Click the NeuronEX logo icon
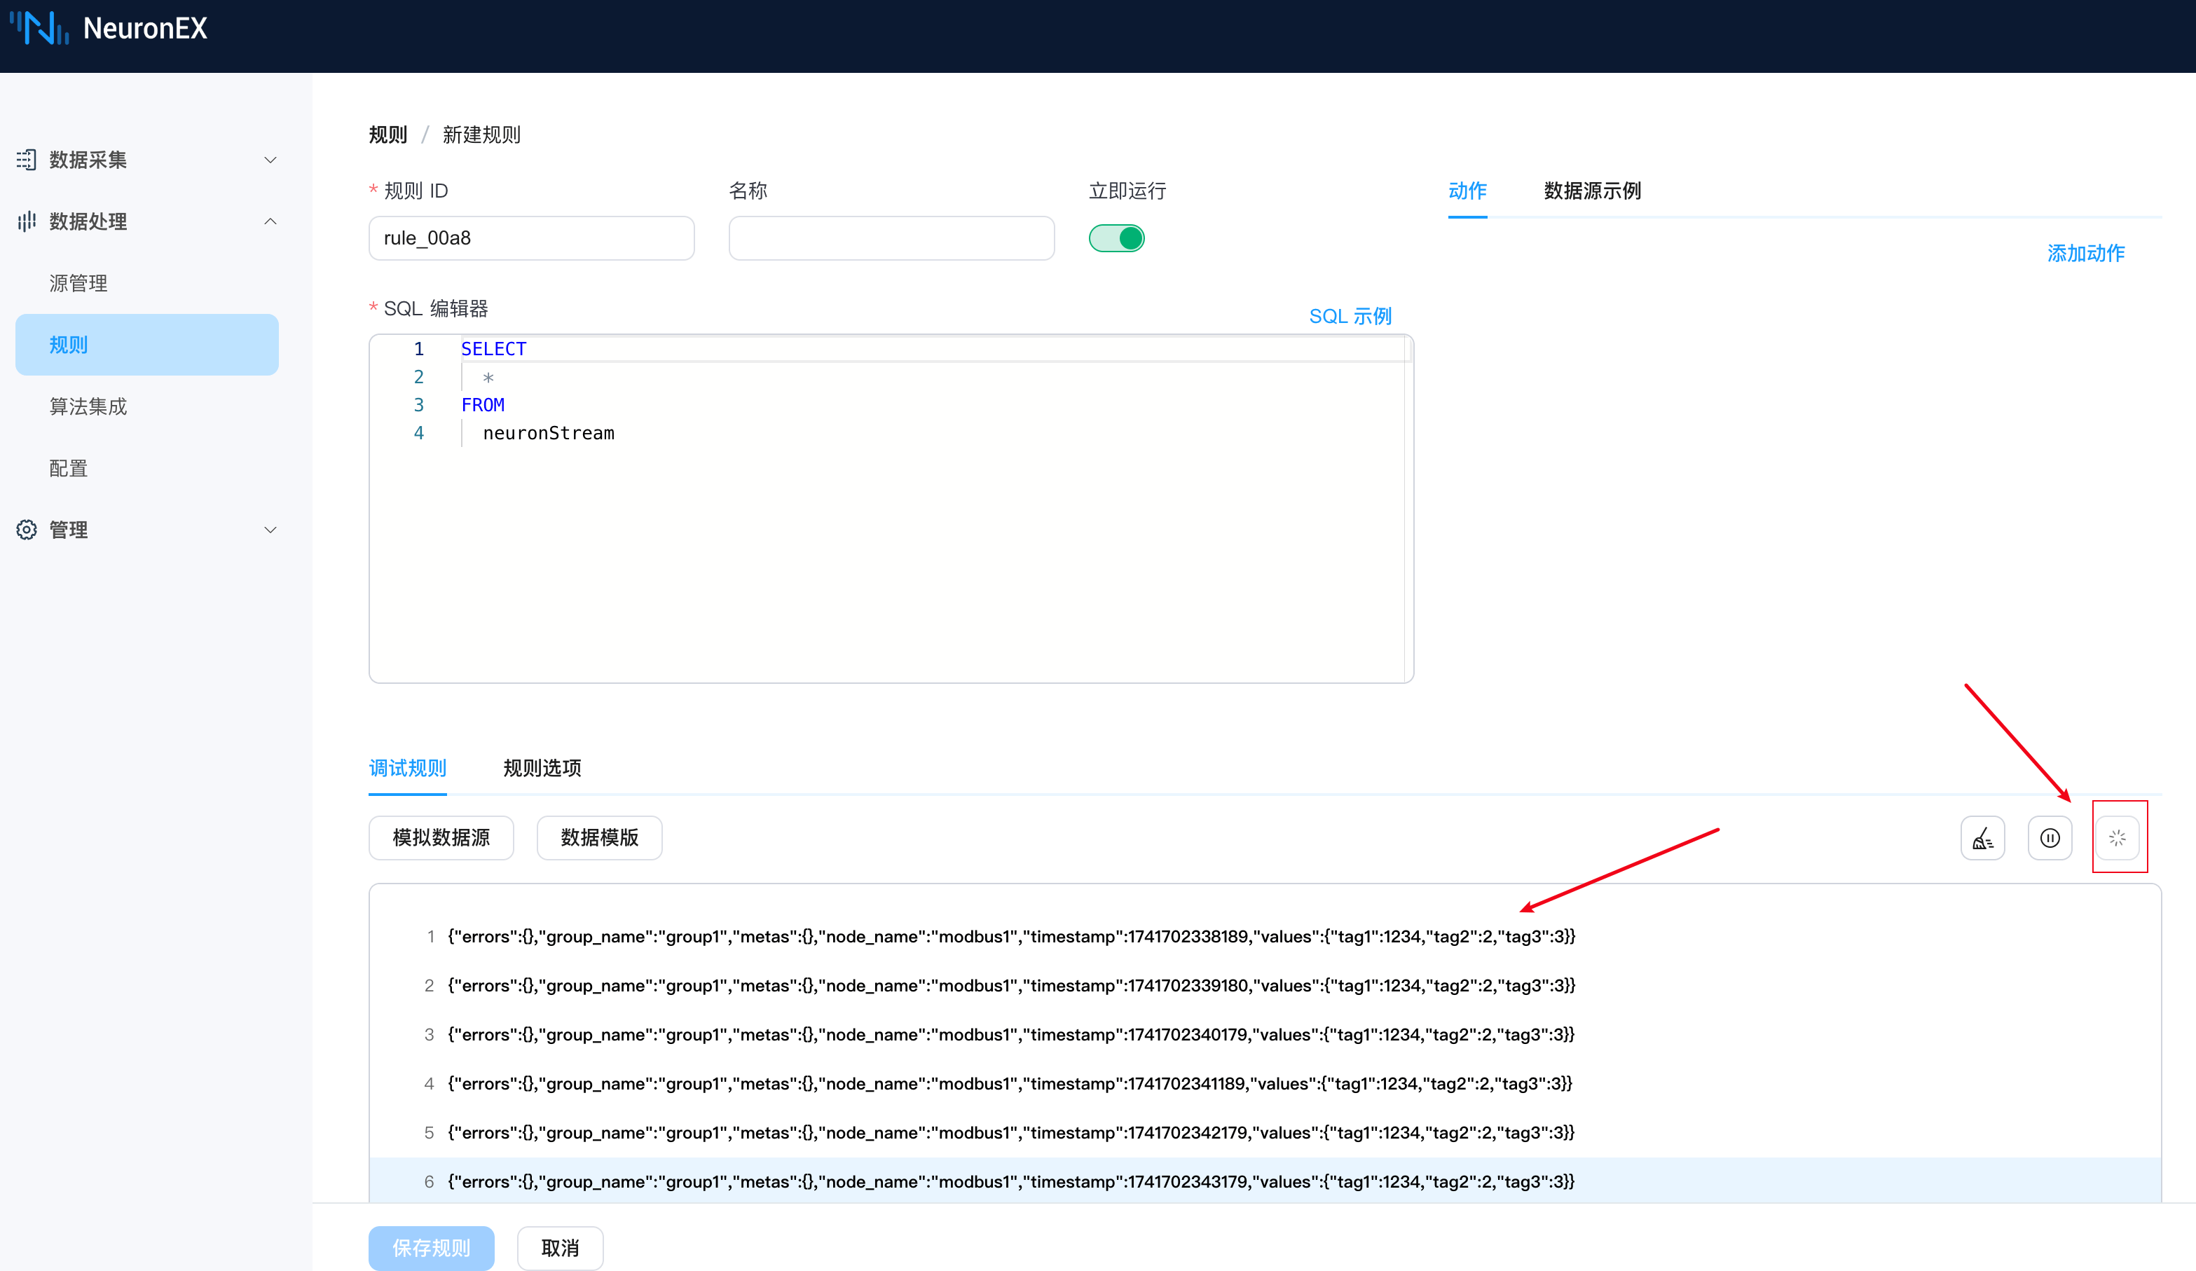Viewport: 2196px width, 1271px height. pos(39,28)
